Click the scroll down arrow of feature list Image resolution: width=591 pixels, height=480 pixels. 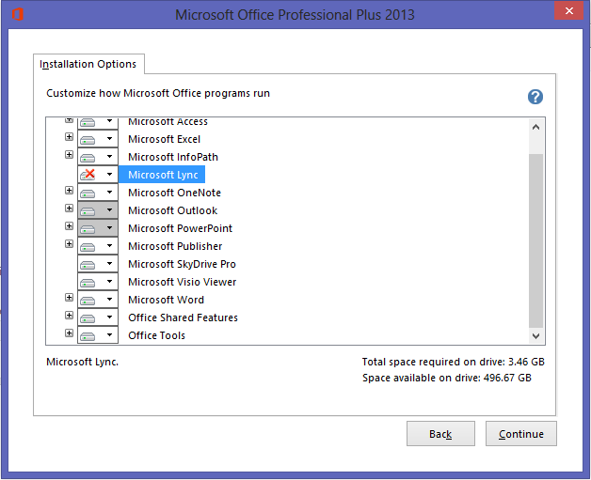(536, 335)
